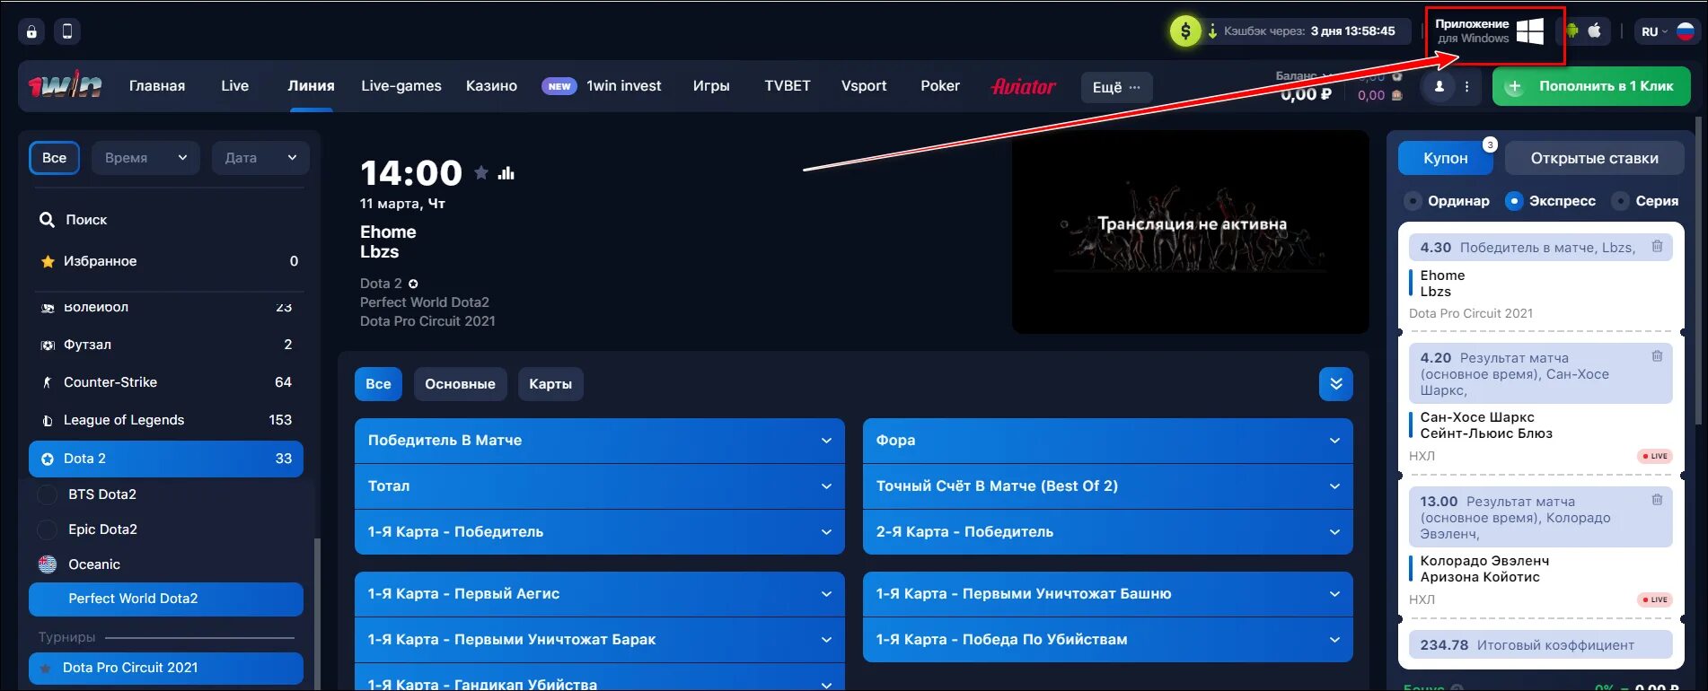Click the League of Legends sport icon
The image size is (1708, 691).
coord(48,420)
